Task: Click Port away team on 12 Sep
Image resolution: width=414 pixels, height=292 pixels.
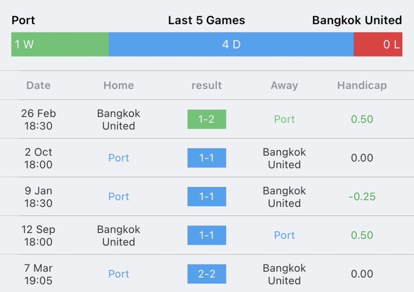Action: [x=284, y=235]
